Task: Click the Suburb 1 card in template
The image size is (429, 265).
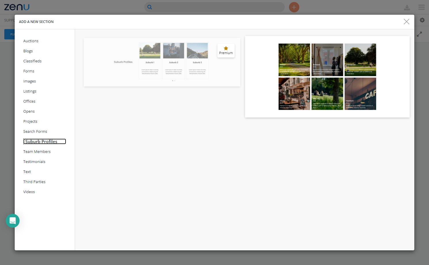Action: tap(150, 61)
